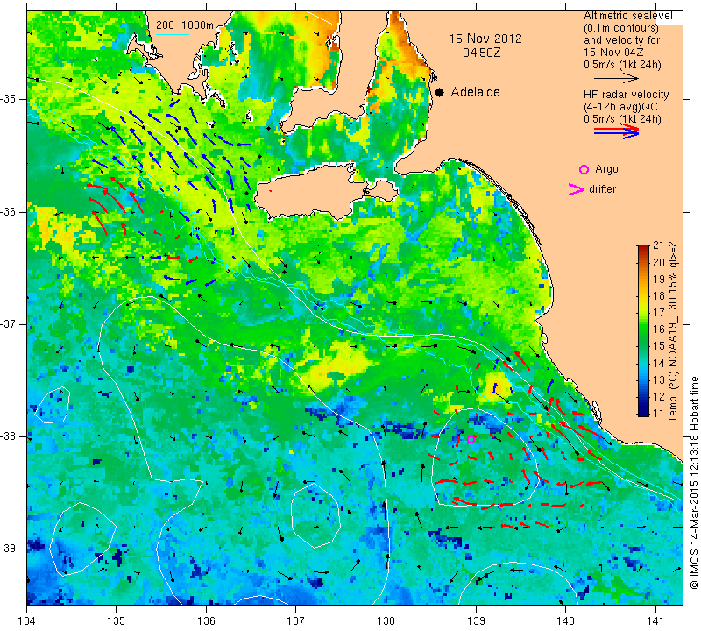This screenshot has width=701, height=631.
Task: Click the longitude '135' axis label
Action: pos(117,620)
